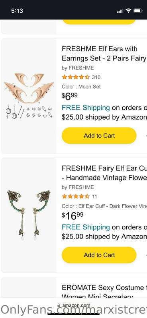147x318 pixels.
Task: Add the $6.99 Elf Ears to cart
Action: [99, 136]
